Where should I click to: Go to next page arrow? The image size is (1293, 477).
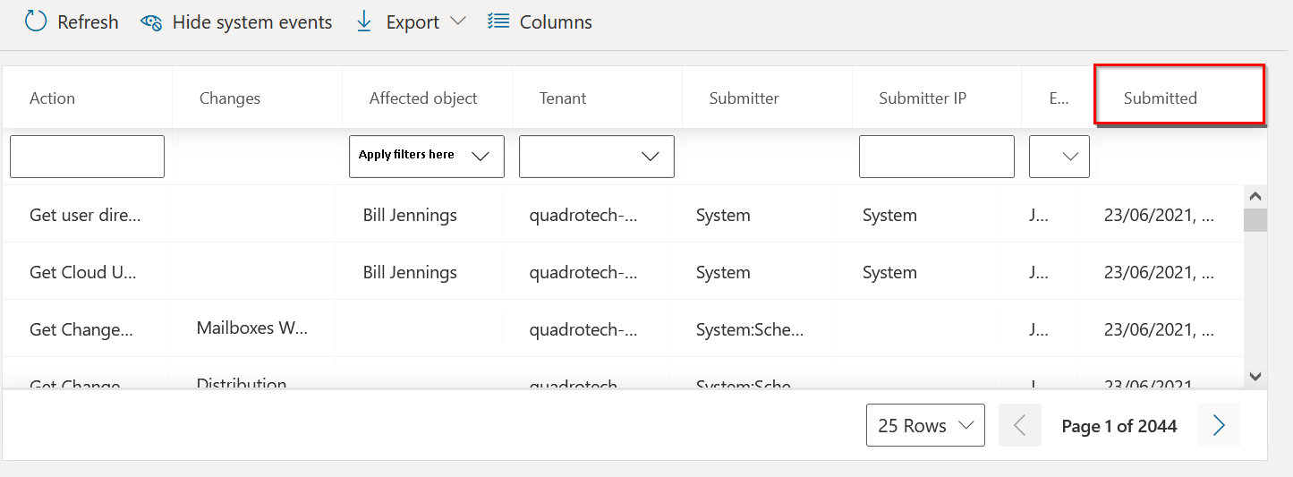point(1218,426)
